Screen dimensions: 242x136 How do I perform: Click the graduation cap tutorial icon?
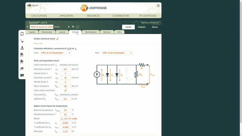click(22, 69)
